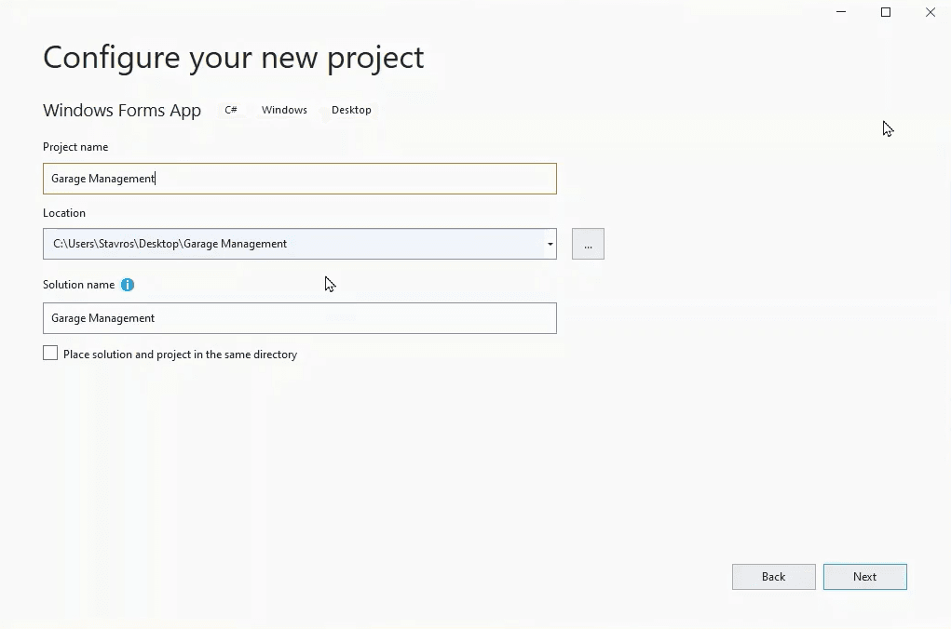Expand the Location dropdown arrow
Viewport: 951px width, 629px height.
point(550,244)
